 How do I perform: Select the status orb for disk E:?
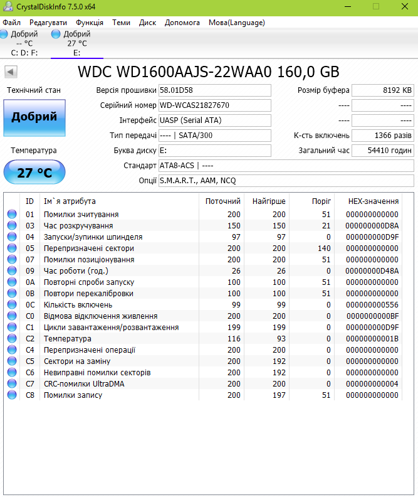56,34
